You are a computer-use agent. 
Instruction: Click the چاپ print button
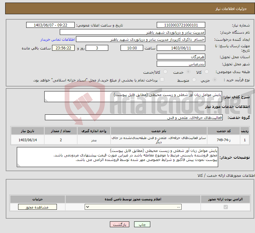pos(142,224)
